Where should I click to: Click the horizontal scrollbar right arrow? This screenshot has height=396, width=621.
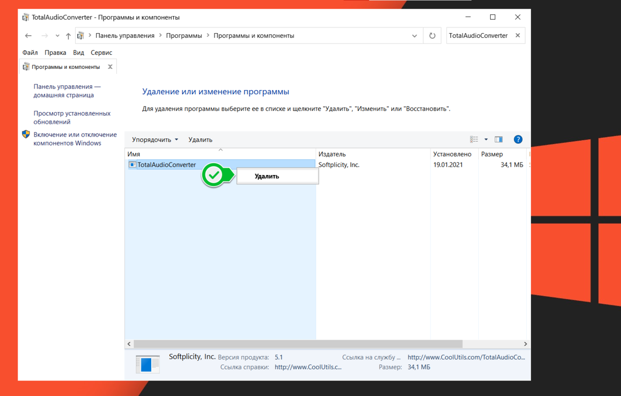(x=525, y=344)
